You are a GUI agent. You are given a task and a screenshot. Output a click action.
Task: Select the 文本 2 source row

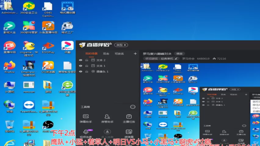(x=108, y=60)
